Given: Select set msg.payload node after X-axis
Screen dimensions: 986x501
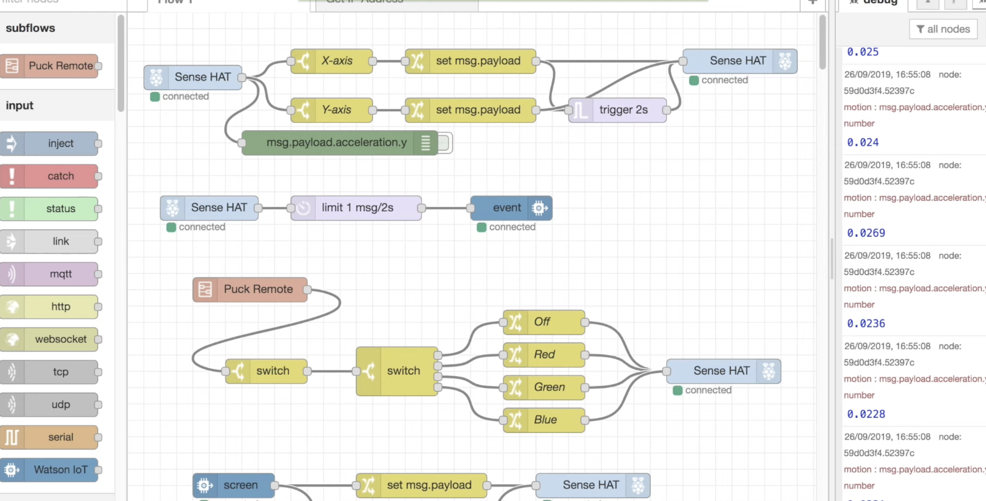Looking at the screenshot, I should click(470, 61).
